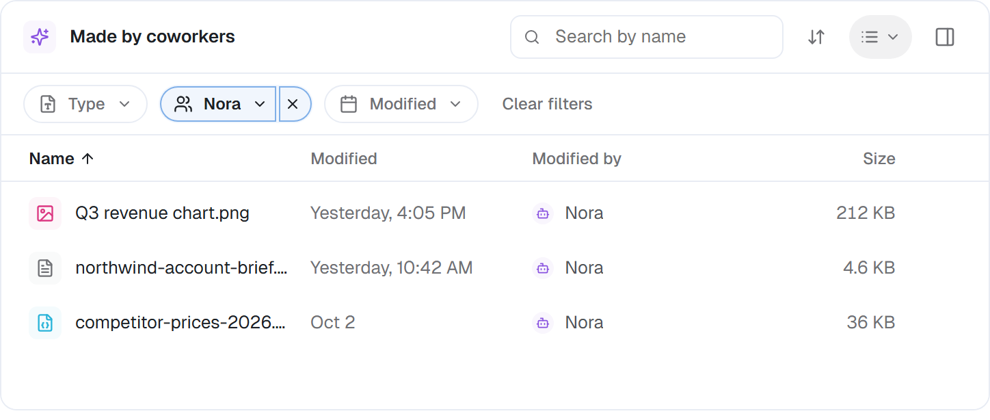Expand the Type filter dropdown
Screen dimensions: 990x420
(x=85, y=104)
